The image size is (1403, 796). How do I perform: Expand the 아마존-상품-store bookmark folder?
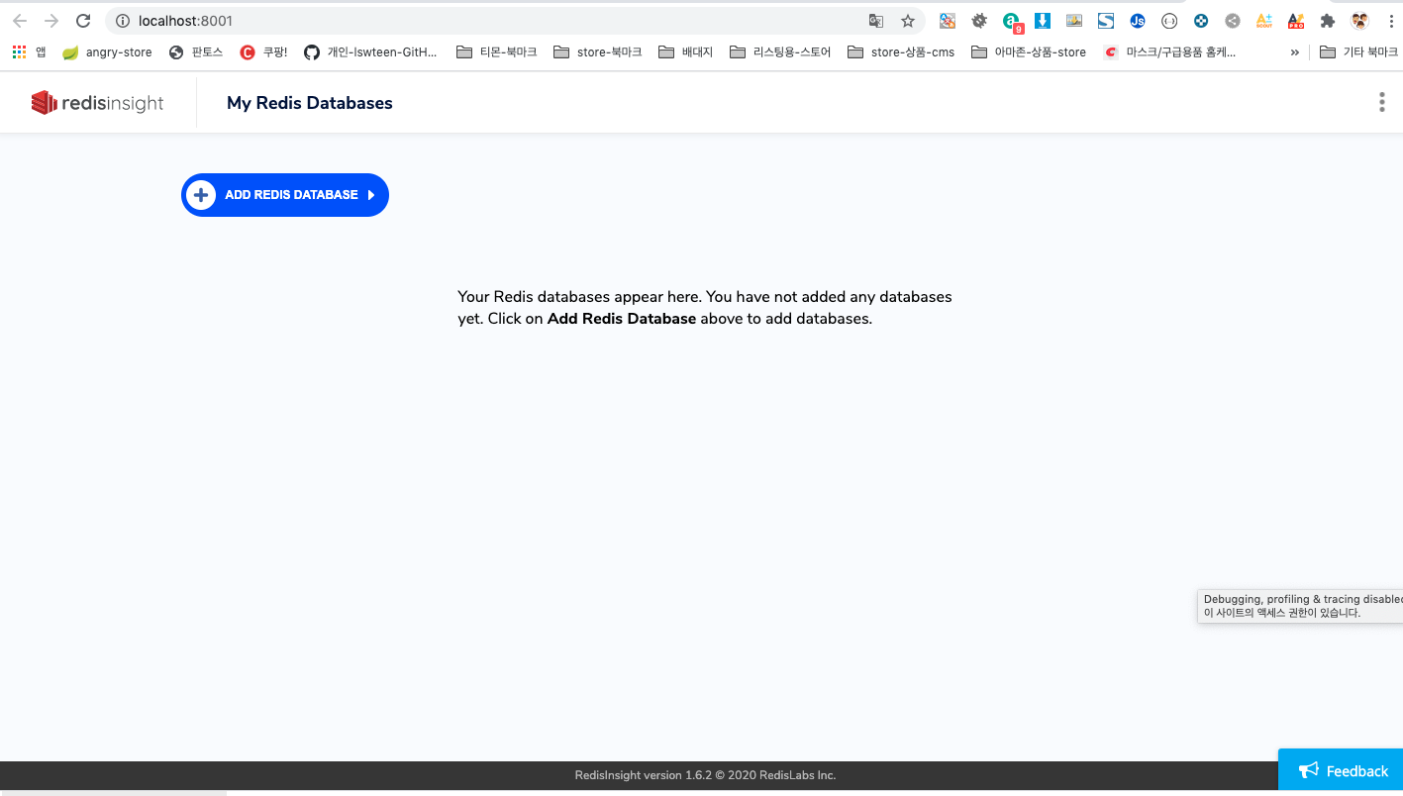tap(1029, 52)
